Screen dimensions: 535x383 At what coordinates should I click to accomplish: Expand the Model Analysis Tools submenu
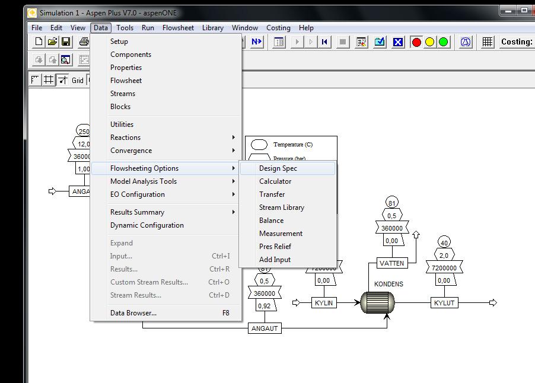166,181
